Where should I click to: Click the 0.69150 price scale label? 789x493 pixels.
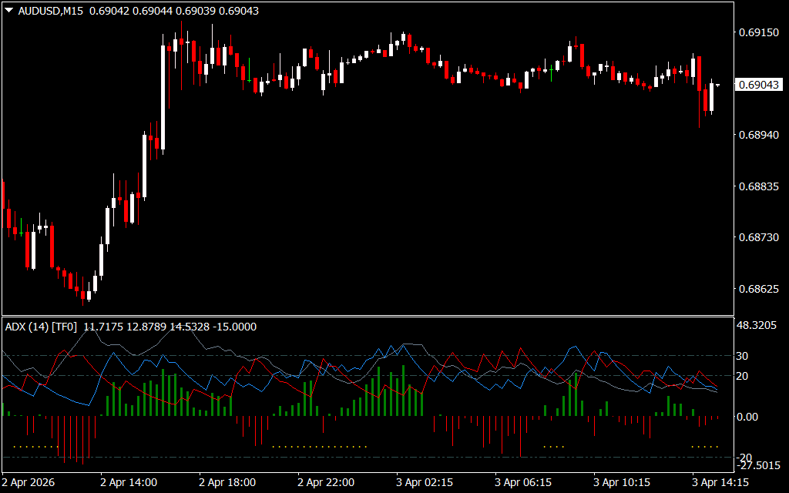click(758, 32)
